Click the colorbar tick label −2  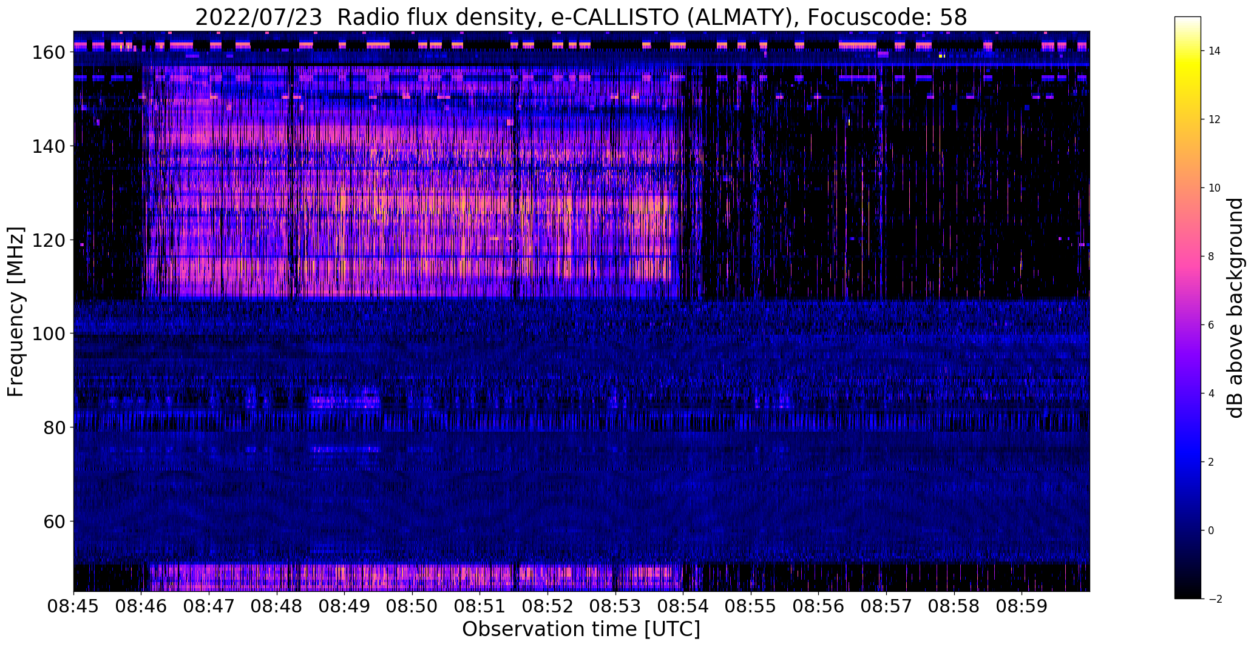(1215, 600)
